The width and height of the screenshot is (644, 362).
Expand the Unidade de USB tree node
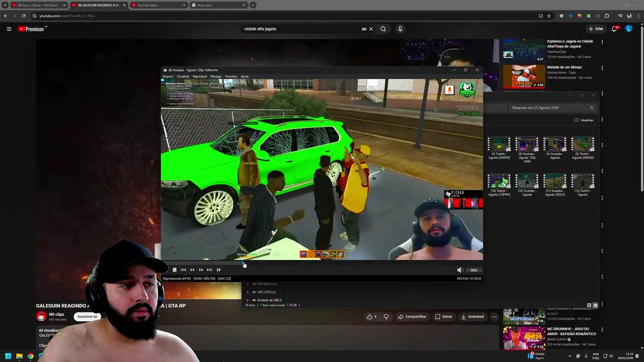tap(247, 300)
